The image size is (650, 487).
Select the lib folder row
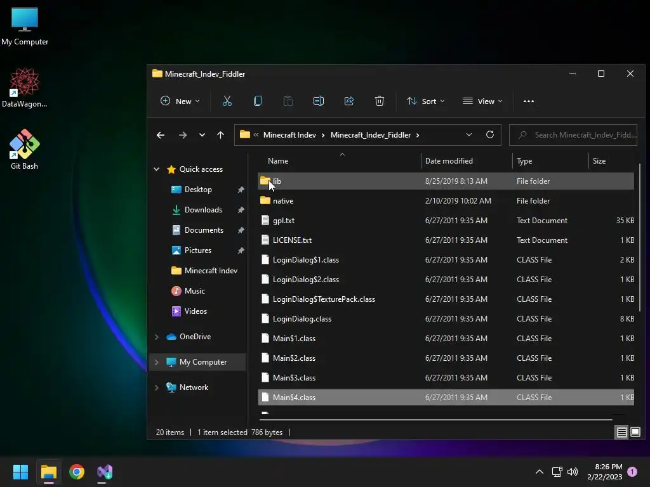coord(446,181)
